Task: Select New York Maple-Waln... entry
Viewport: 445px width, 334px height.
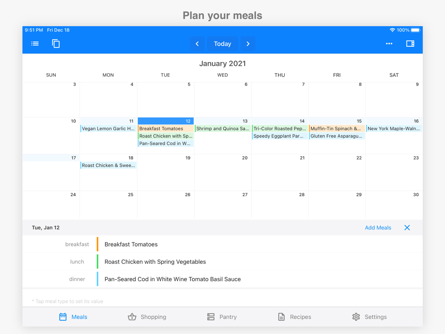Action: (394, 129)
